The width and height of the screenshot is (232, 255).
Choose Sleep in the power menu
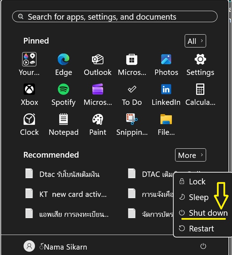click(194, 197)
